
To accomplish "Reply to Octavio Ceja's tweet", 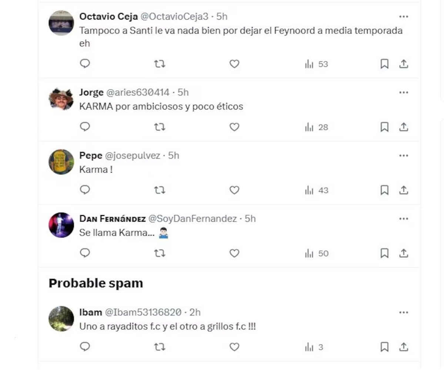I will [85, 64].
